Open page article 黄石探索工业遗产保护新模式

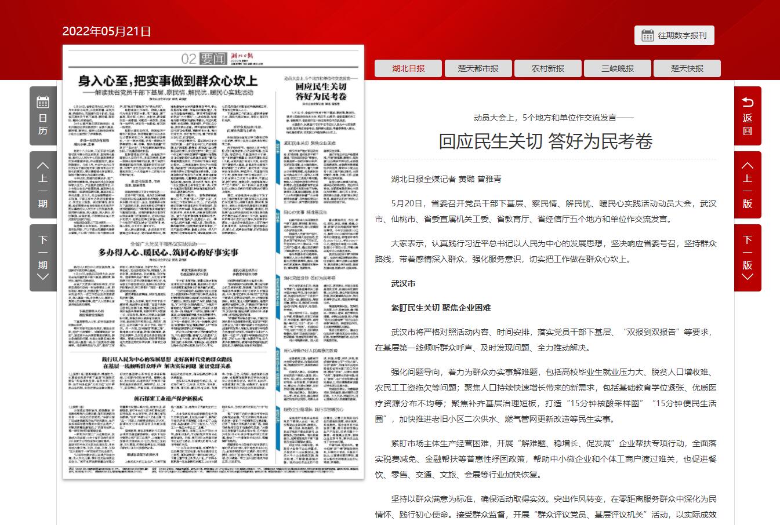click(x=168, y=399)
